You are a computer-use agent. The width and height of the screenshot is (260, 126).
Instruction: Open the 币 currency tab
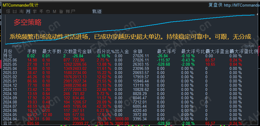(x=48, y=11)
